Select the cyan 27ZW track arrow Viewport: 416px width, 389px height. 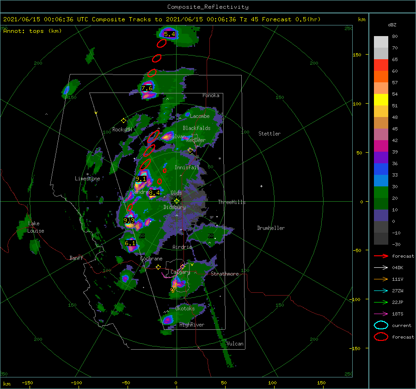point(381,291)
